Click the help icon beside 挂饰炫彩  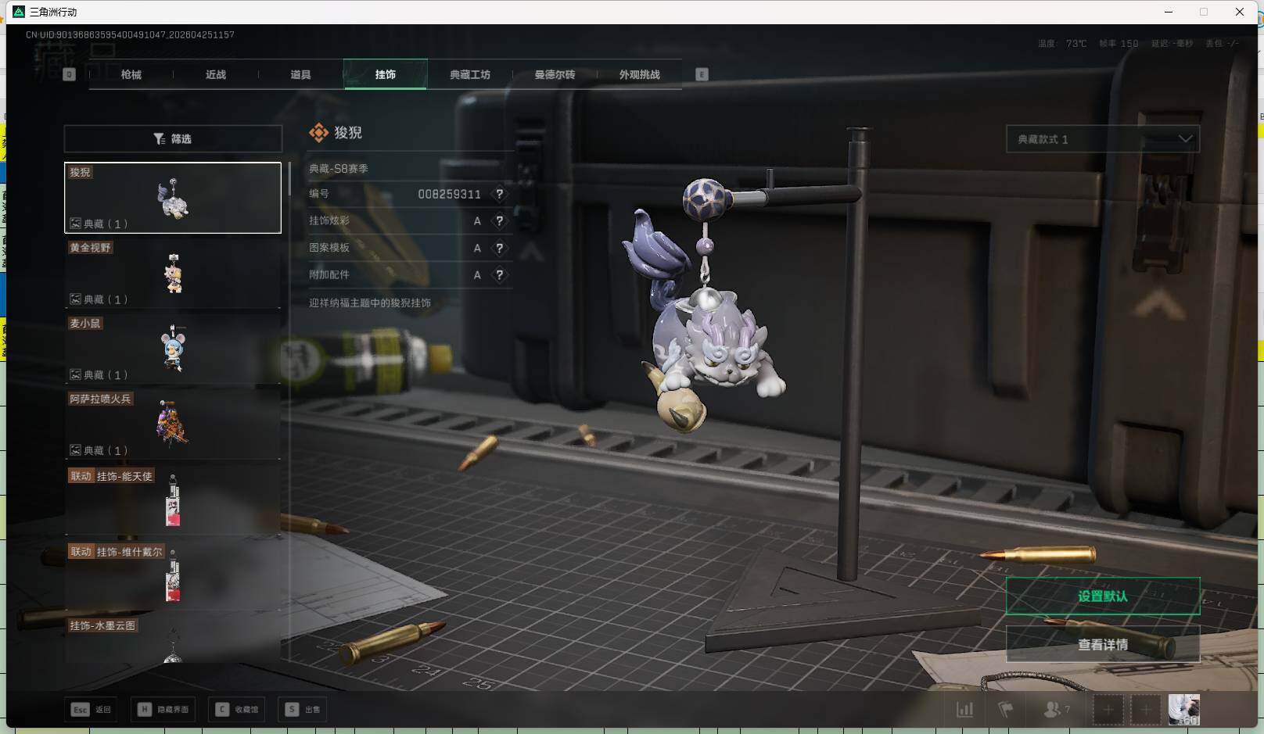coord(499,221)
